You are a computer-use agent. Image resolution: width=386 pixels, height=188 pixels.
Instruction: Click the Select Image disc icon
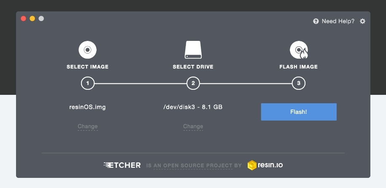tap(87, 50)
